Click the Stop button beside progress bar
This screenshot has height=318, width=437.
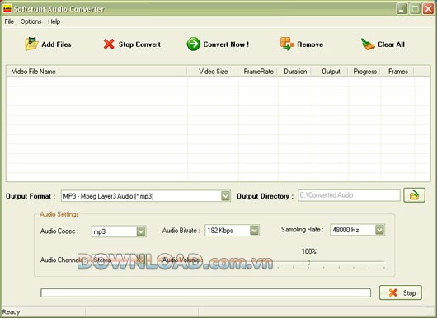[x=401, y=292]
